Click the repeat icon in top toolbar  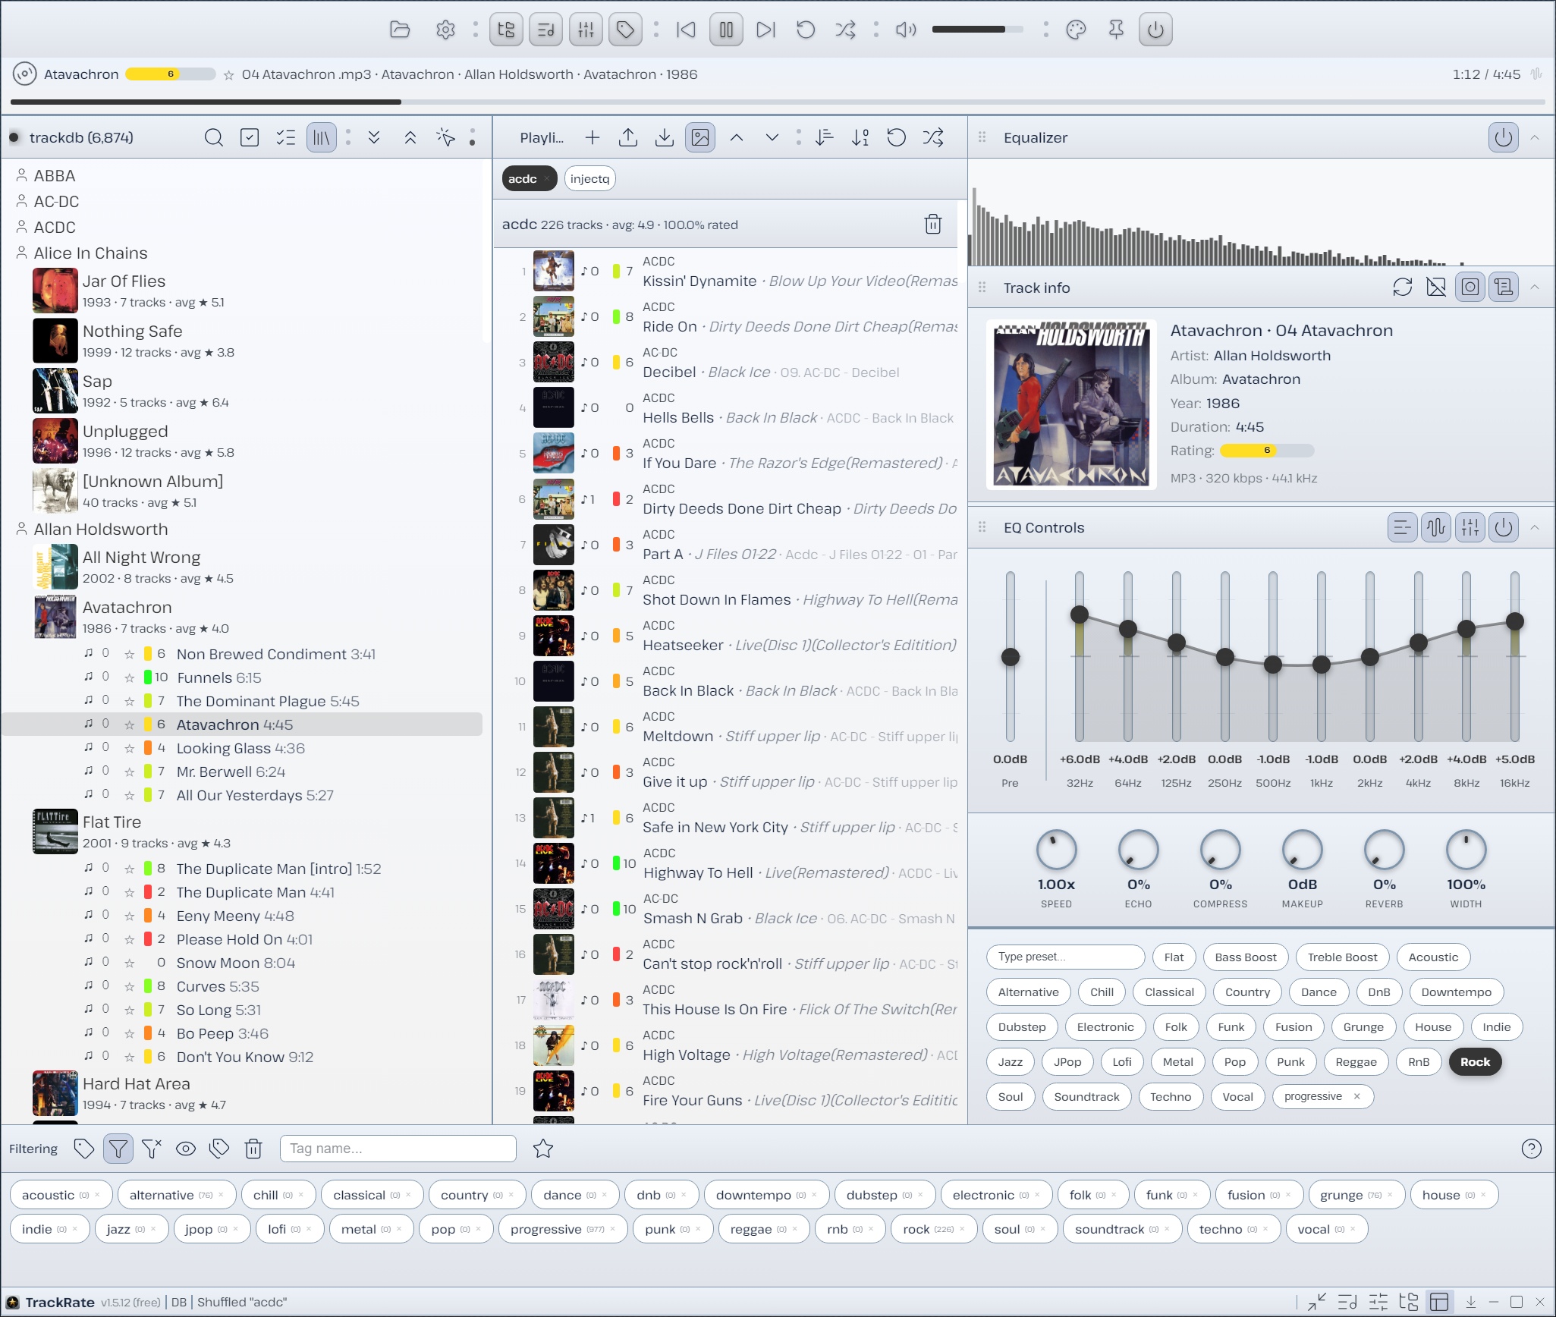pyautogui.click(x=806, y=30)
